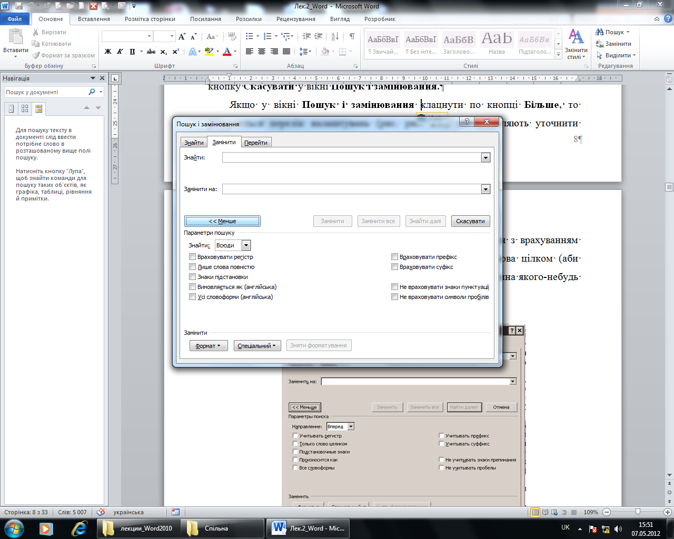
Task: Justify the text
Action: click(x=286, y=52)
